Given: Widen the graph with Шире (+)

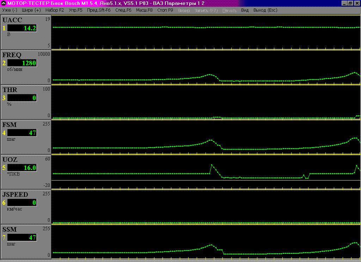Looking at the screenshot, I should [x=31, y=10].
